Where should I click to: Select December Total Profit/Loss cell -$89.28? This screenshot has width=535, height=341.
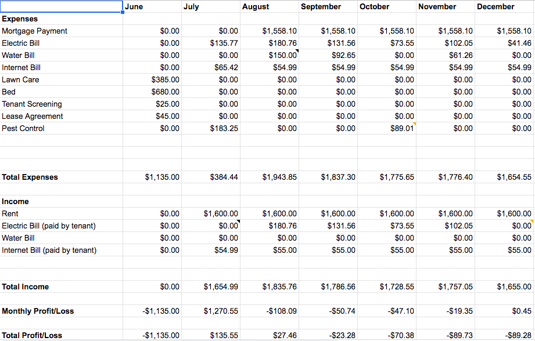click(x=505, y=335)
